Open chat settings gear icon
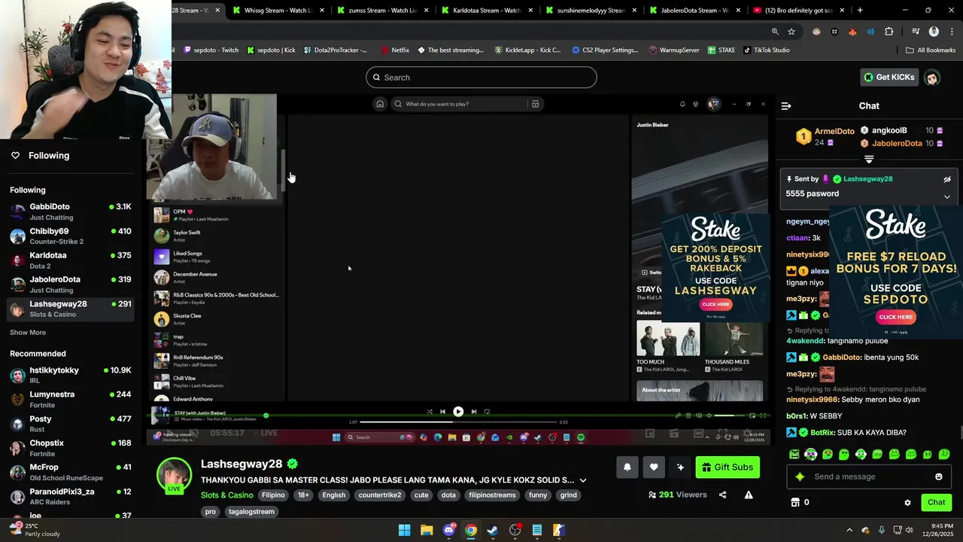The image size is (963, 542). [907, 502]
